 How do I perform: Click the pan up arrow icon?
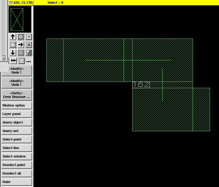pyautogui.click(x=13, y=37)
